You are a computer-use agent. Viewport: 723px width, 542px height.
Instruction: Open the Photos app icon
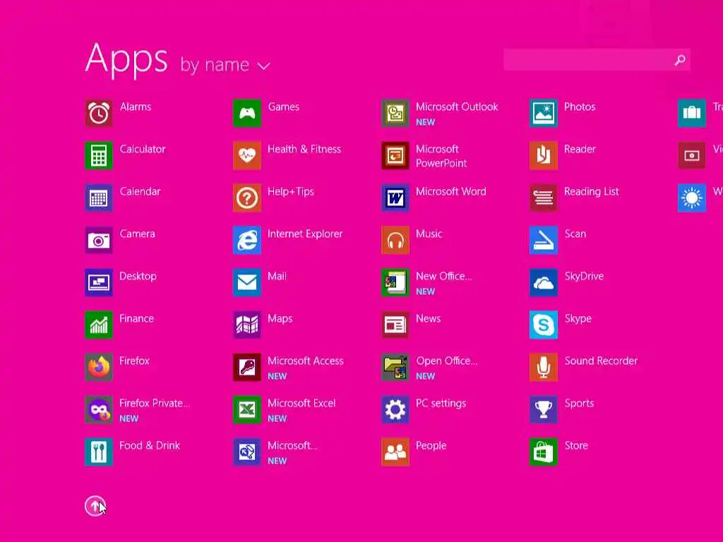(x=544, y=113)
